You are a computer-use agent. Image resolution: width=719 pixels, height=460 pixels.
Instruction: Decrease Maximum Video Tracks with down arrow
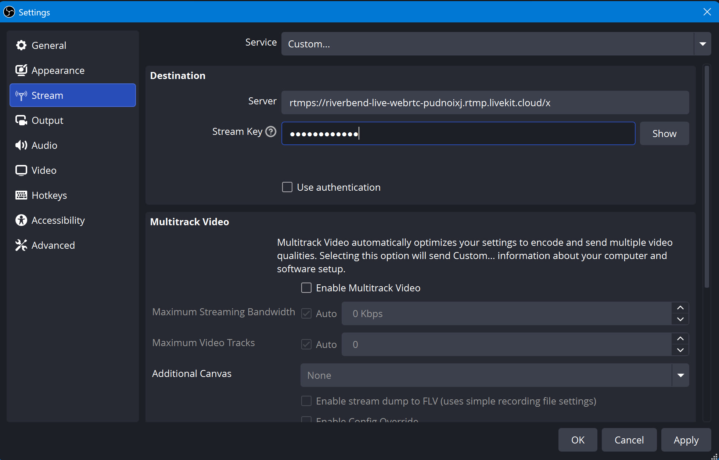680,350
